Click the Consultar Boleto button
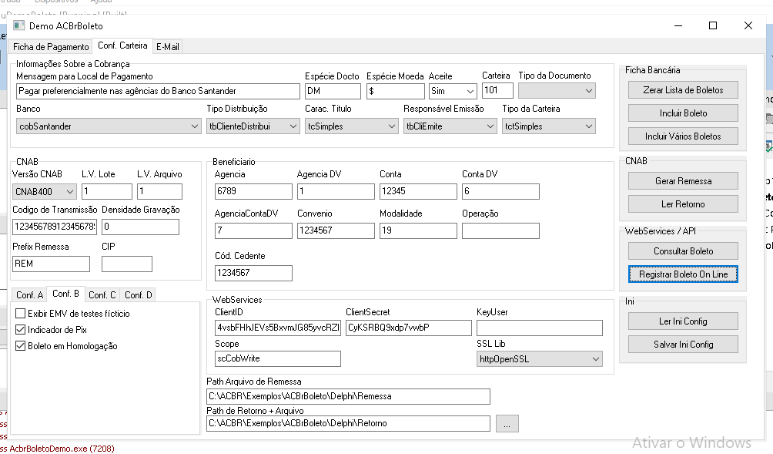Screen dimensions: 773x454 pos(683,251)
